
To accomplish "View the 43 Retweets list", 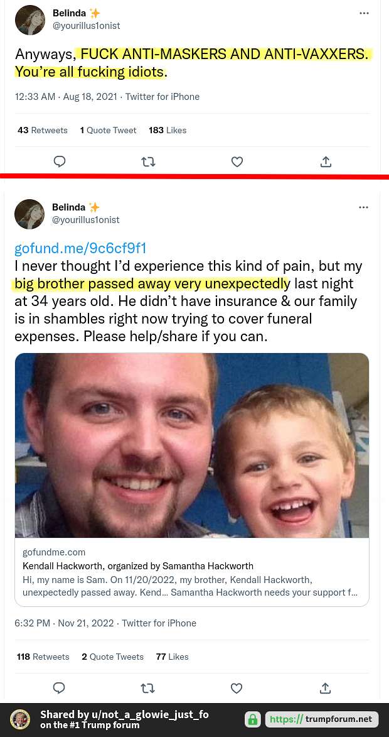I will [x=42, y=130].
